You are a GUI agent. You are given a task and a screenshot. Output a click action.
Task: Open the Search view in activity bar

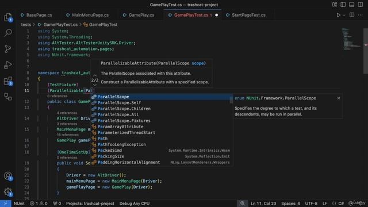coord(8,33)
